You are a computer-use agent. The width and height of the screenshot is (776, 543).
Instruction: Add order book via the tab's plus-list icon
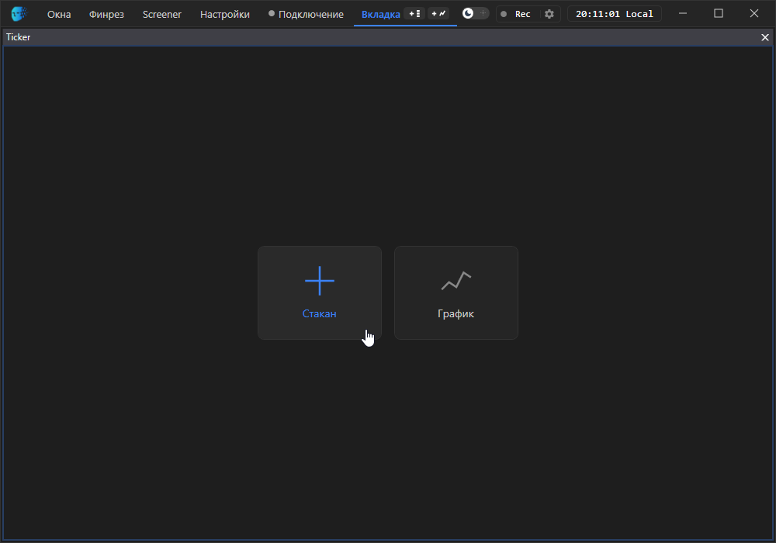[x=414, y=14]
